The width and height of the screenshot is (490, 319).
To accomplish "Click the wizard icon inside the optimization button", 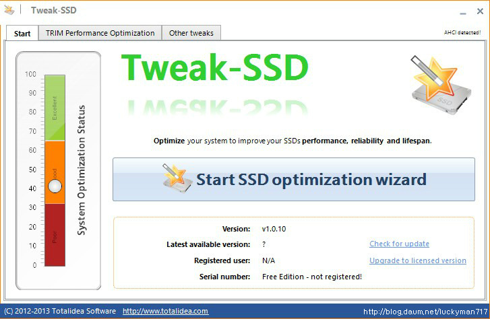I will pyautogui.click(x=177, y=178).
